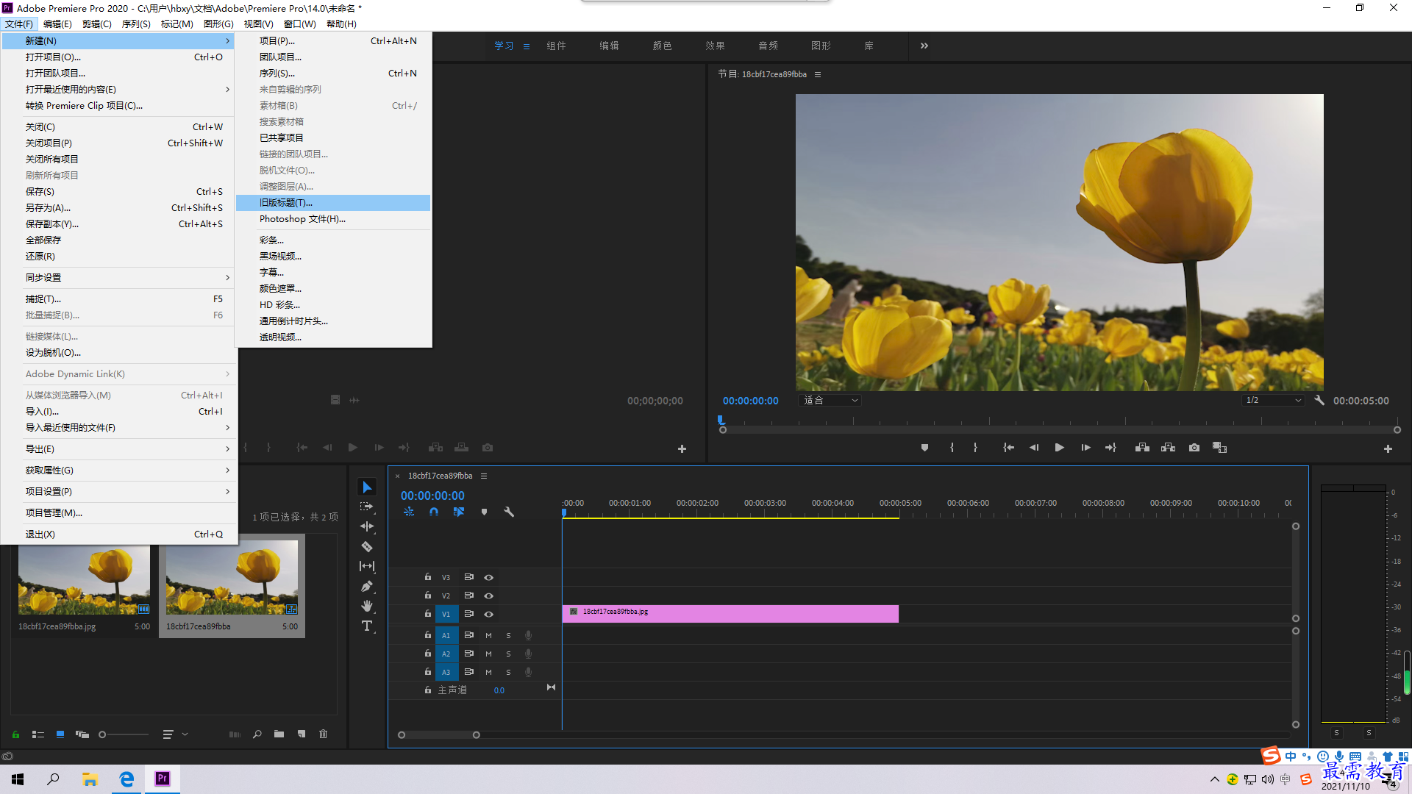Toggle V2 track output eye
The image size is (1412, 794).
coord(488,596)
